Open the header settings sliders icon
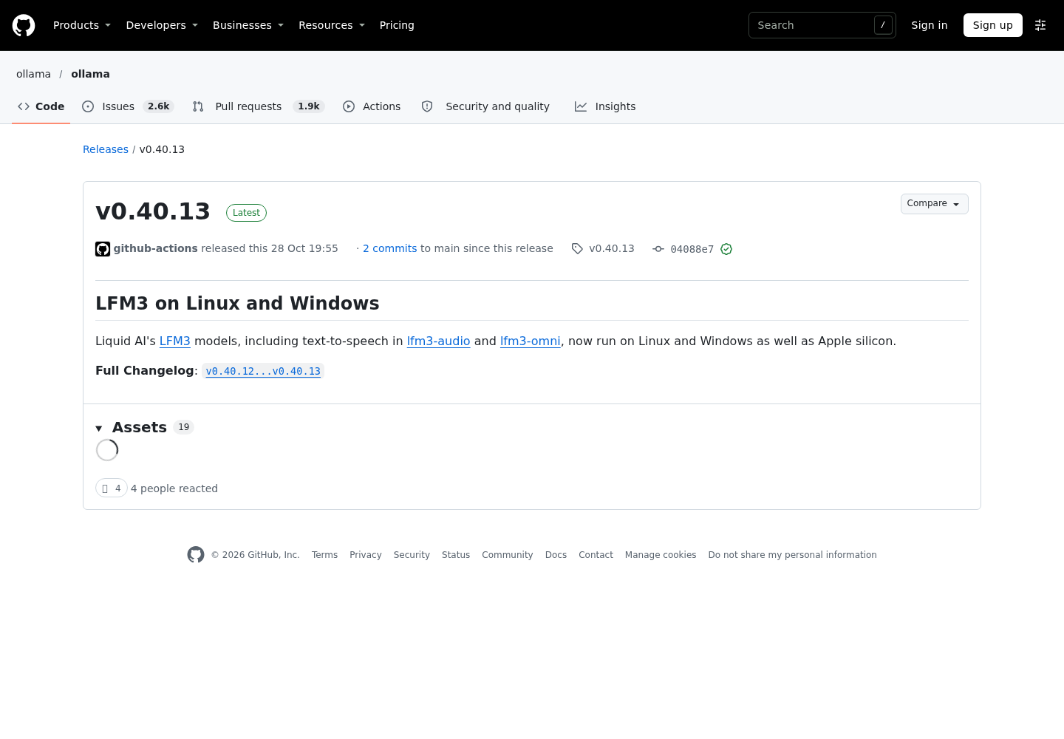The height and width of the screenshot is (739, 1064). point(1040,25)
